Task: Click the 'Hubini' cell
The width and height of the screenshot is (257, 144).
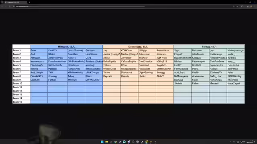Action: coord(147,76)
